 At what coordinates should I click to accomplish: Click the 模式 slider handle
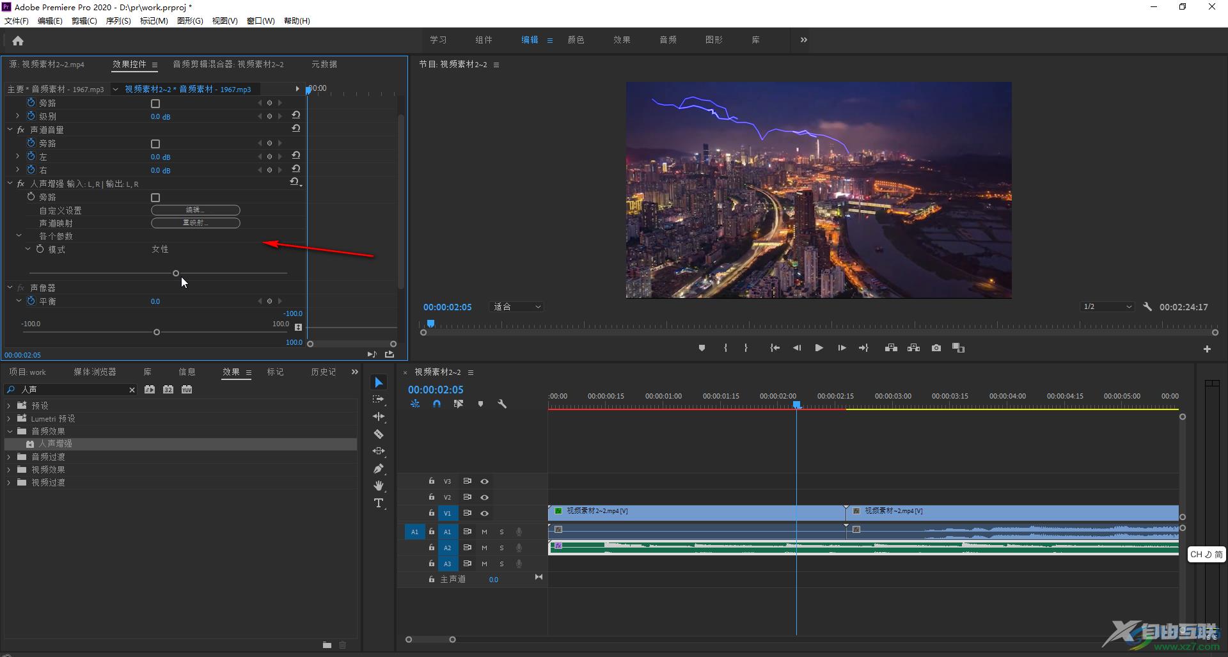(176, 273)
